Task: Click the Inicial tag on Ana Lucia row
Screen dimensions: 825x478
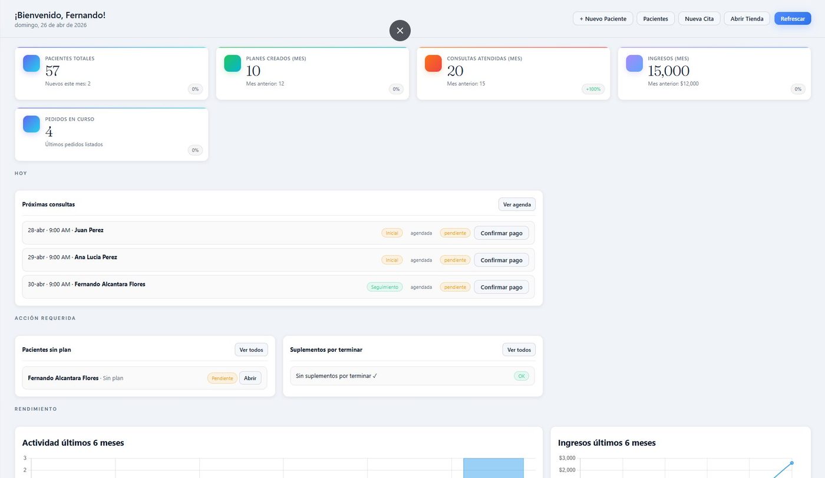Action: tap(392, 260)
